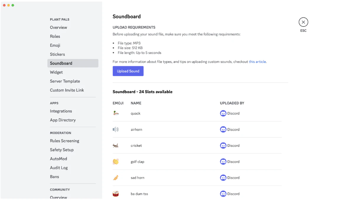Click the trumpet emoji for sad horn
The image size is (354, 200).
pyautogui.click(x=116, y=178)
